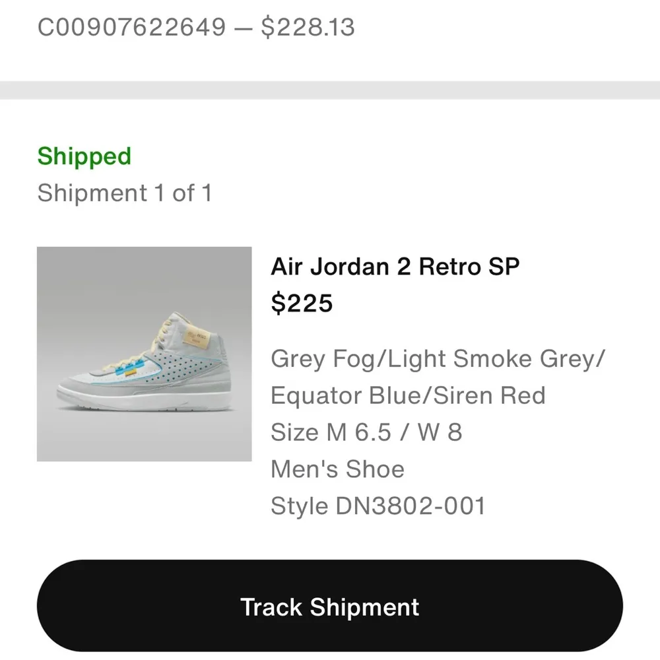Click the Air Jordan 2 sneaker thumbnail image

[145, 353]
